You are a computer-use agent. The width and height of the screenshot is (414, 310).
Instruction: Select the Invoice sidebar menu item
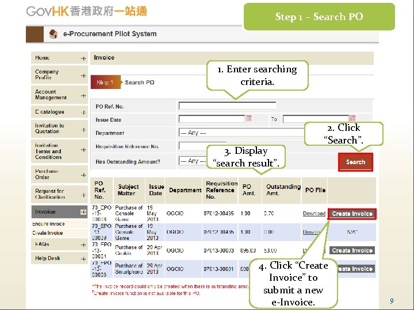(59, 212)
